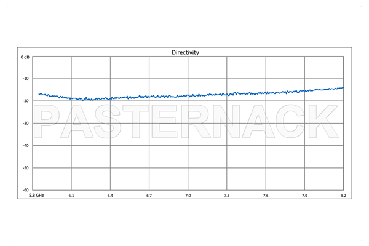Select the 7.9 frequency label
The width and height of the screenshot is (369, 246).
click(x=304, y=196)
